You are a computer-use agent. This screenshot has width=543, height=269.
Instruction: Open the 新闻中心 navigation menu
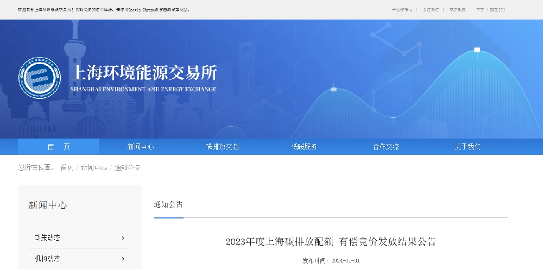(x=141, y=147)
